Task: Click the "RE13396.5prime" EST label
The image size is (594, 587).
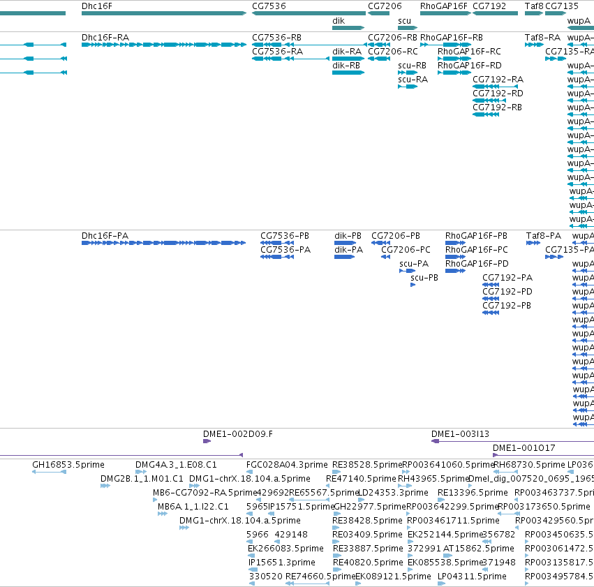Action: 473,493
